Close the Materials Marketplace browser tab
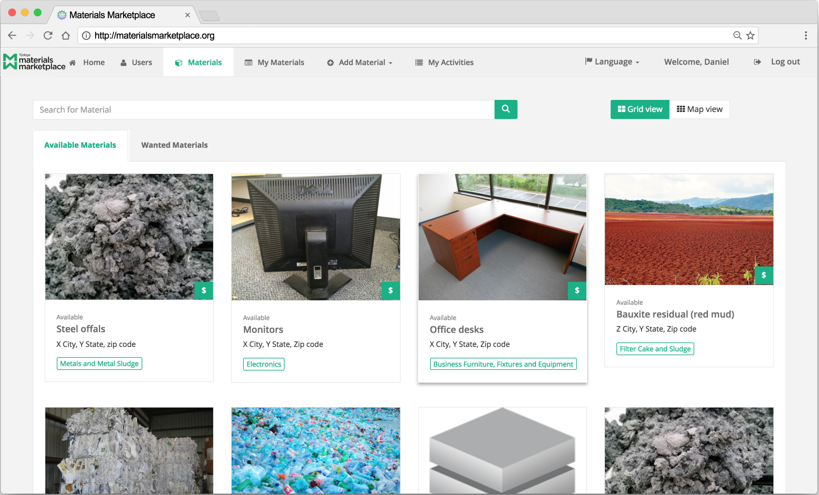The width and height of the screenshot is (819, 495). [187, 15]
